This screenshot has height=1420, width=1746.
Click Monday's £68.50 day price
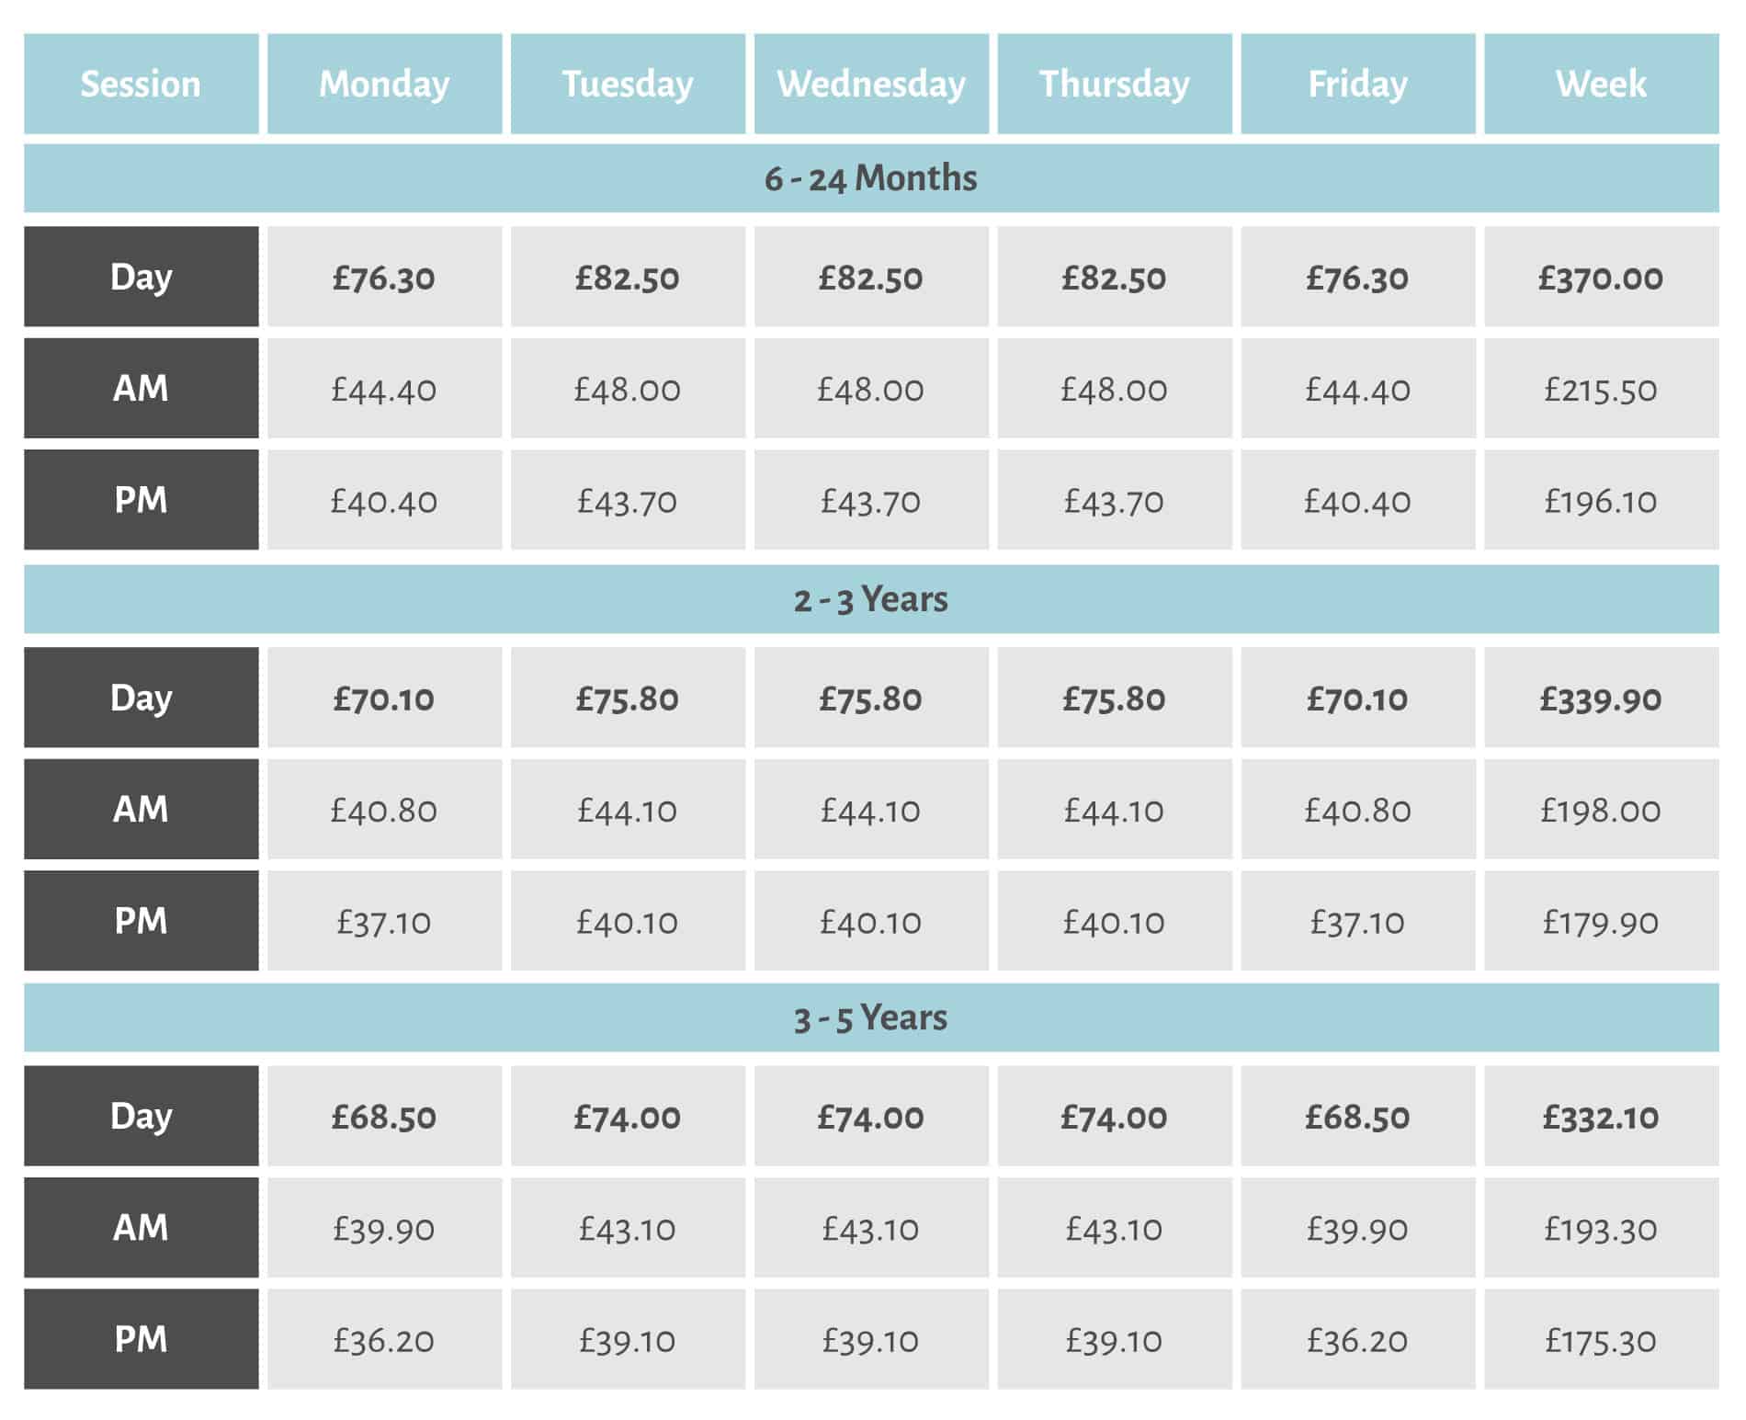[x=384, y=1116]
